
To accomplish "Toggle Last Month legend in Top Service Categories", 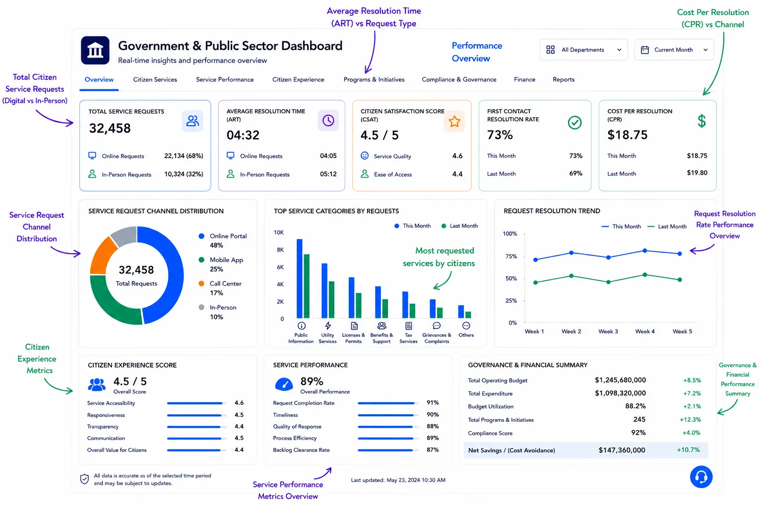I will click(459, 226).
